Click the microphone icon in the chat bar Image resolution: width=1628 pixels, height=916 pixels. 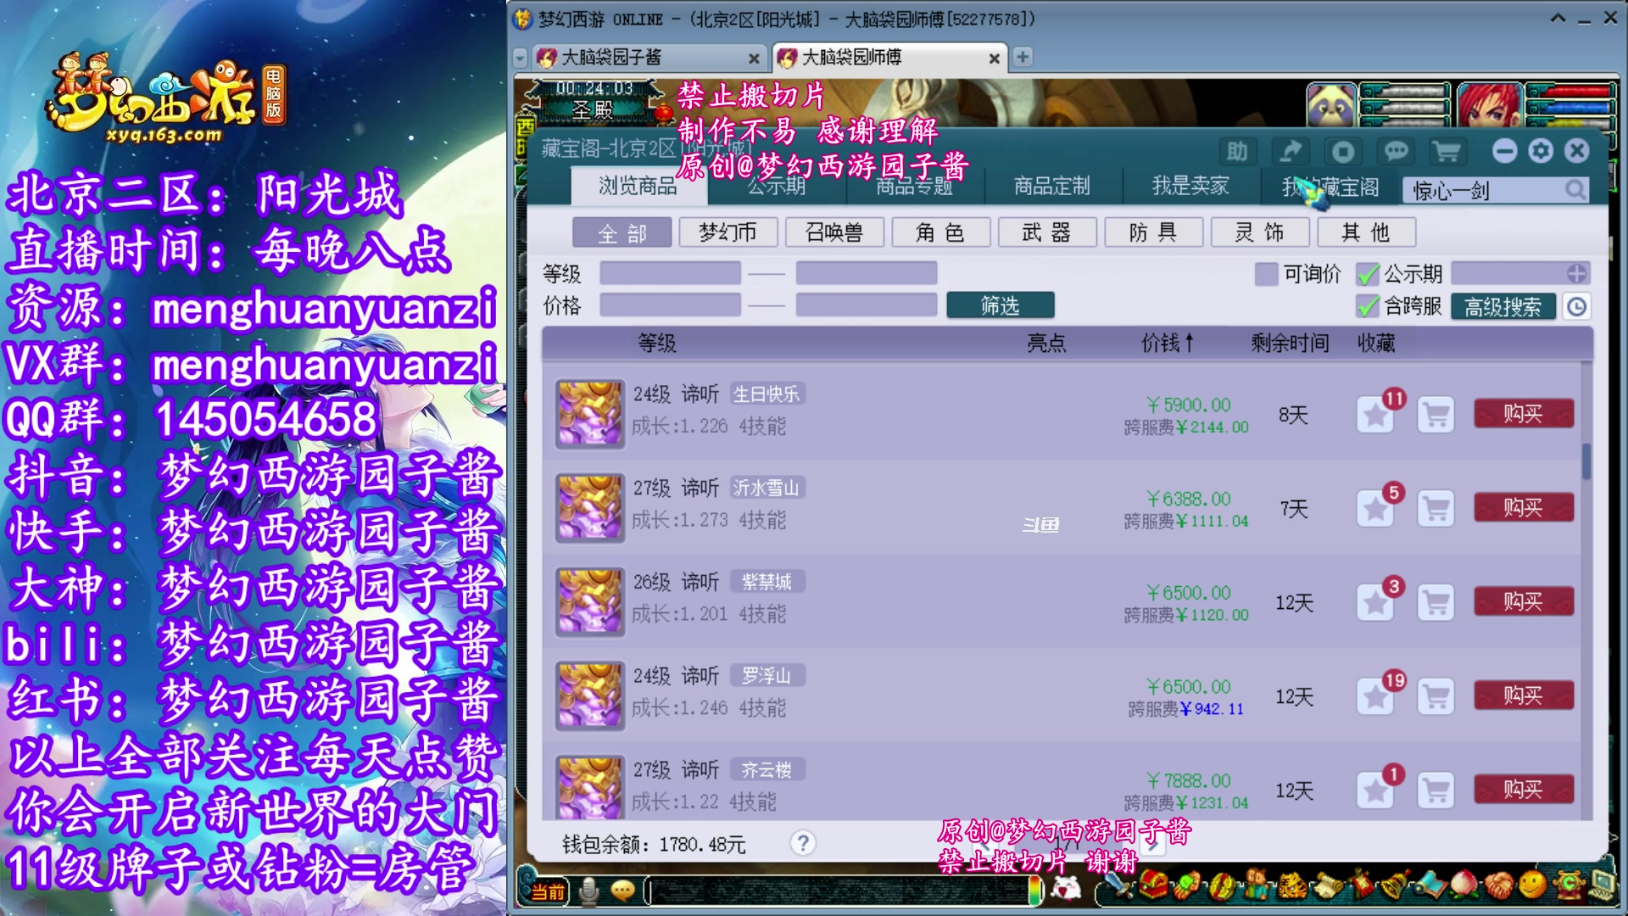pos(588,891)
